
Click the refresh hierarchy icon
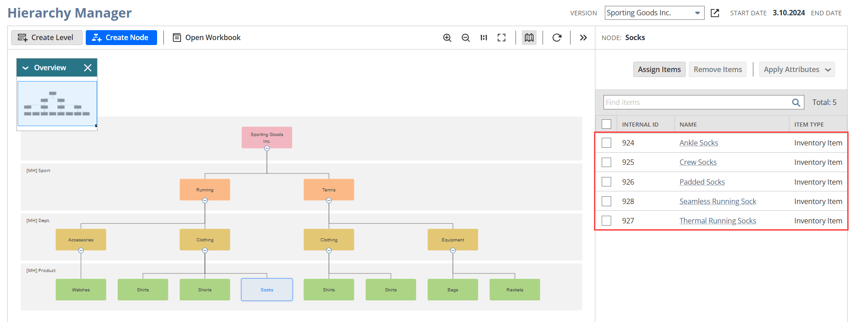[557, 38]
